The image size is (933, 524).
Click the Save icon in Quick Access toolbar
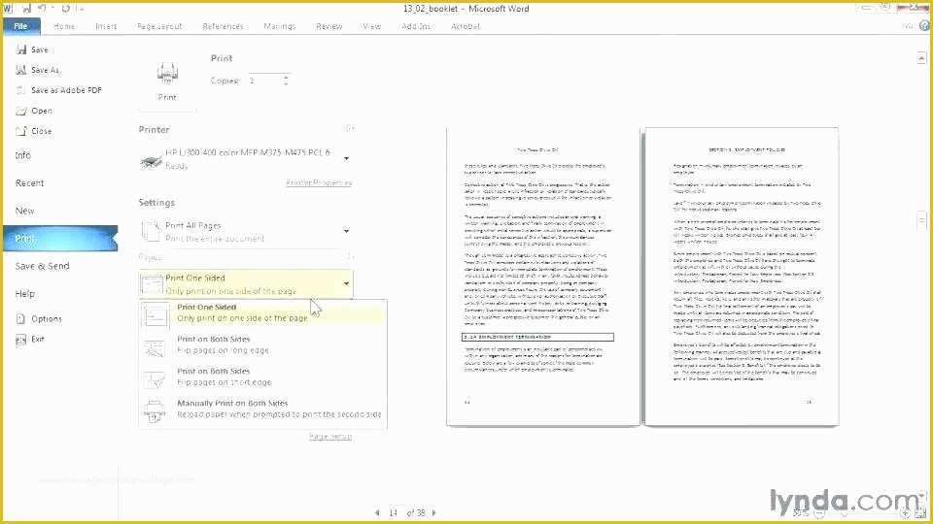(x=26, y=9)
